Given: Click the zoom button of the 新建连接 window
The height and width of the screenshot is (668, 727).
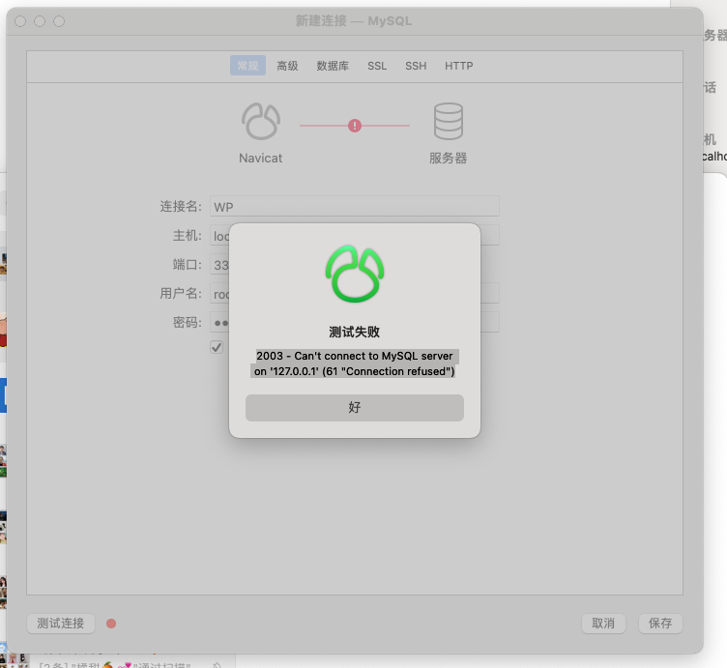Looking at the screenshot, I should coord(59,21).
